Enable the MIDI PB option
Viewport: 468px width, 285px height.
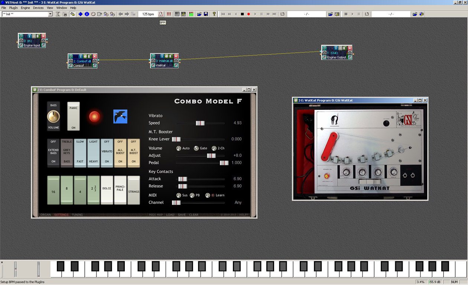click(192, 195)
